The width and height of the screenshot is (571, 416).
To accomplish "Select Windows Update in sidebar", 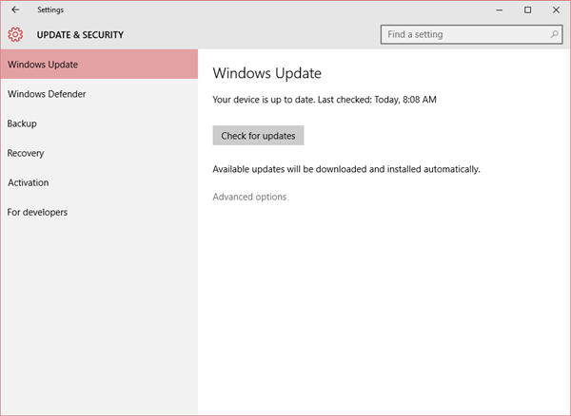I will coord(99,65).
